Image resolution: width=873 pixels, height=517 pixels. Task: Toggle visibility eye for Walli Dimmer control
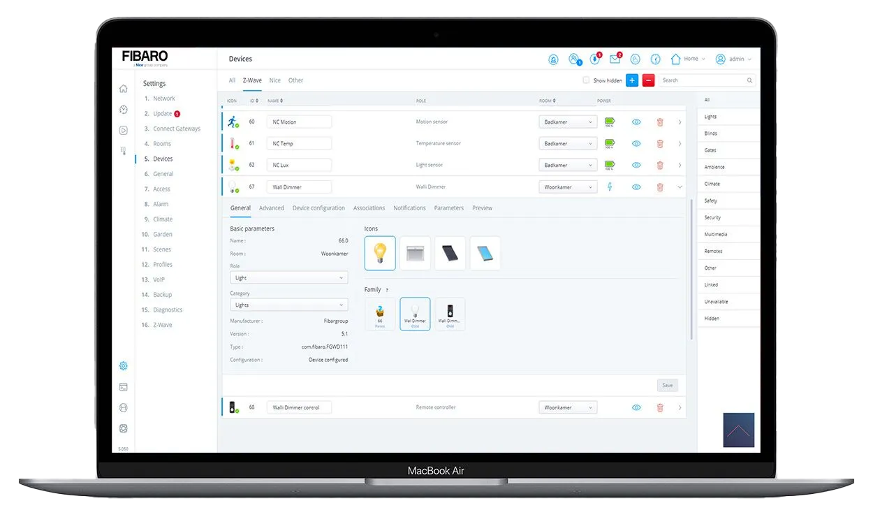636,407
